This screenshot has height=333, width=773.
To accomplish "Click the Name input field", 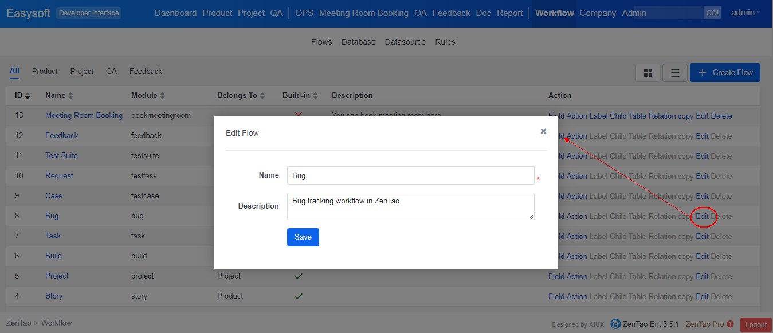I will coord(410,175).
